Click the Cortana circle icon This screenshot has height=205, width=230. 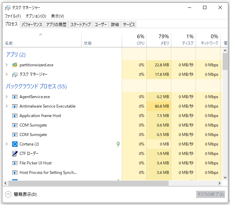(x=15, y=144)
